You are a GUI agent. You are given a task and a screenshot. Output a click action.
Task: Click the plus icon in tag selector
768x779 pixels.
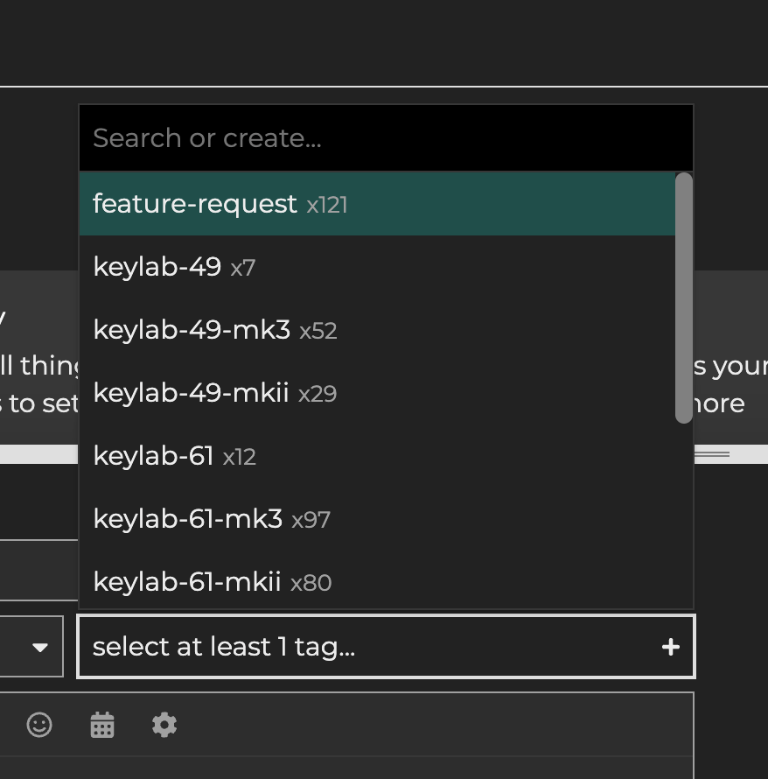pyautogui.click(x=670, y=647)
